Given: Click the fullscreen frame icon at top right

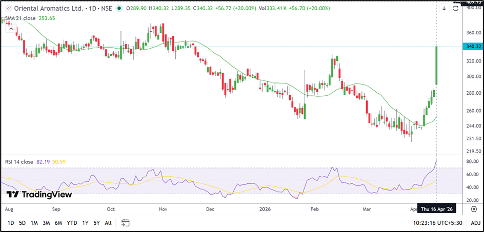Looking at the screenshot, I should coord(455,9).
